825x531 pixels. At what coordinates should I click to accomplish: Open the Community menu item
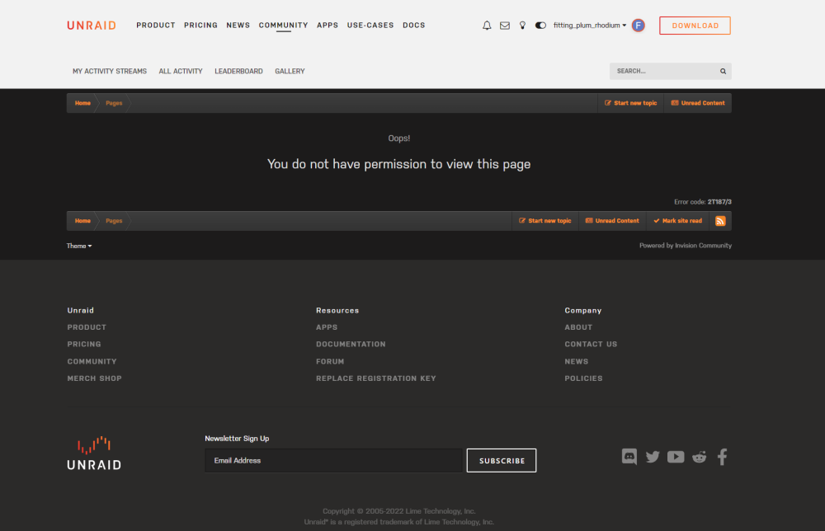click(283, 26)
